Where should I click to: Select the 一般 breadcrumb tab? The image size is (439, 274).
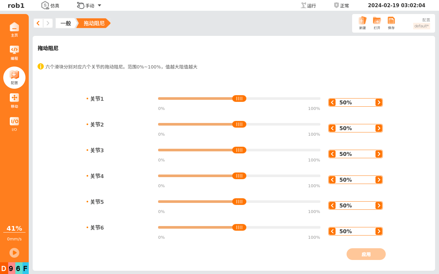pos(66,23)
